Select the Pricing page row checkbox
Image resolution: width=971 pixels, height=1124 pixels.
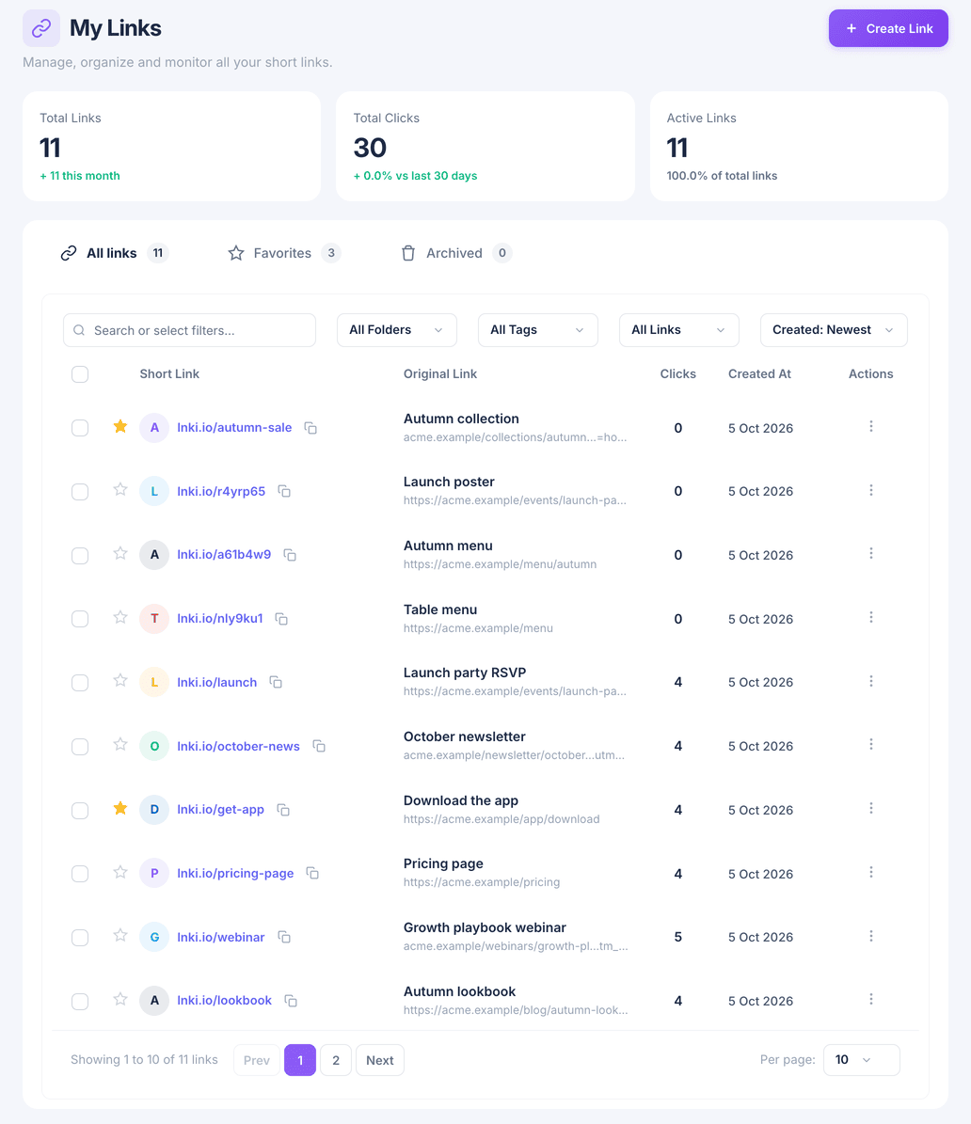point(80,874)
